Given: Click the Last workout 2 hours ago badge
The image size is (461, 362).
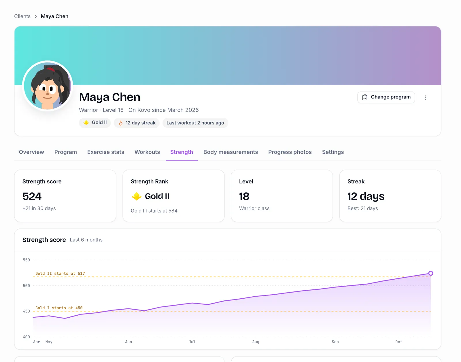Looking at the screenshot, I should pyautogui.click(x=195, y=123).
